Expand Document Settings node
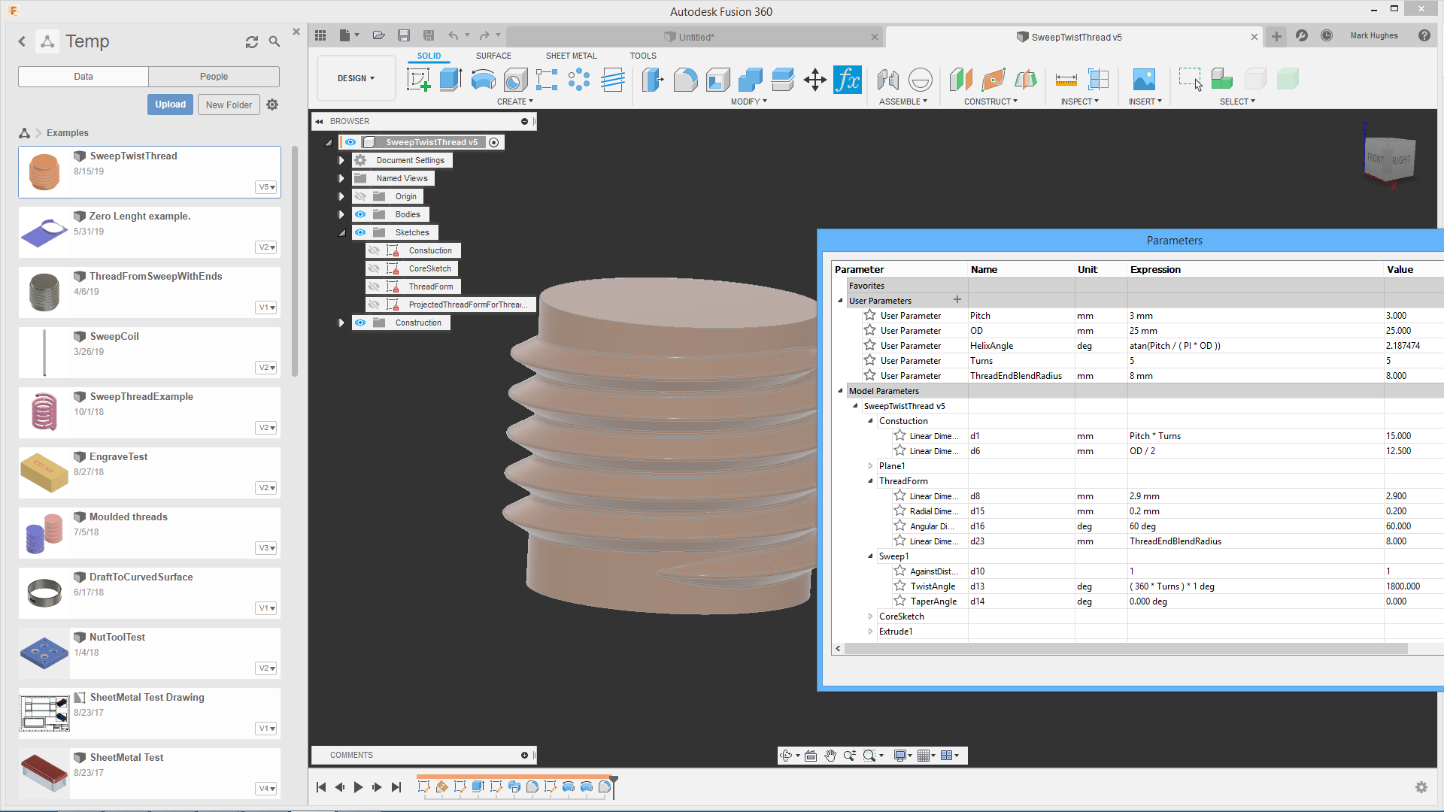Viewport: 1444px width, 812px height. [341, 160]
